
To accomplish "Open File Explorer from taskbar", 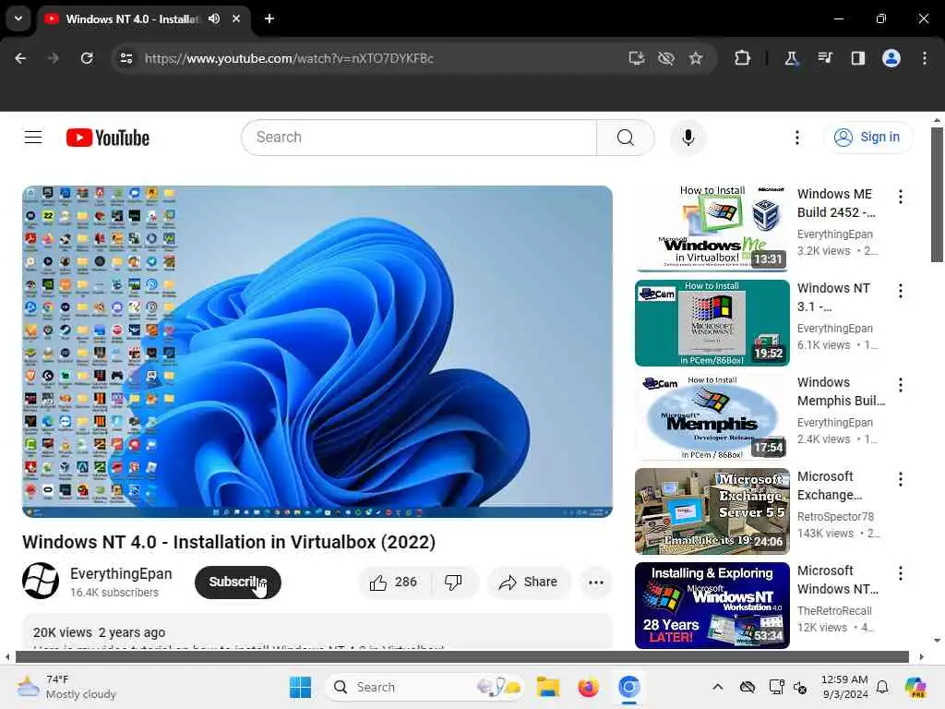I will [548, 687].
